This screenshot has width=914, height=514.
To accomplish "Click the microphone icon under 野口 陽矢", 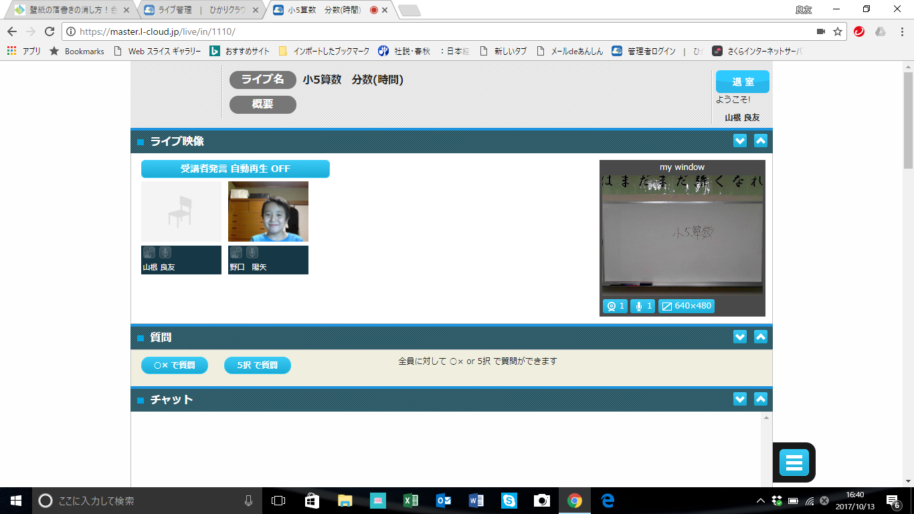I will pyautogui.click(x=252, y=252).
